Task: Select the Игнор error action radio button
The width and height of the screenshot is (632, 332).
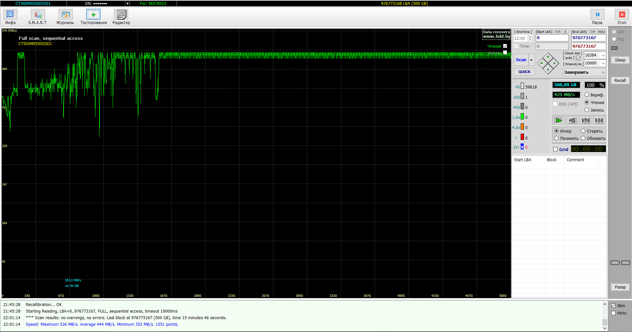Action: pos(556,131)
